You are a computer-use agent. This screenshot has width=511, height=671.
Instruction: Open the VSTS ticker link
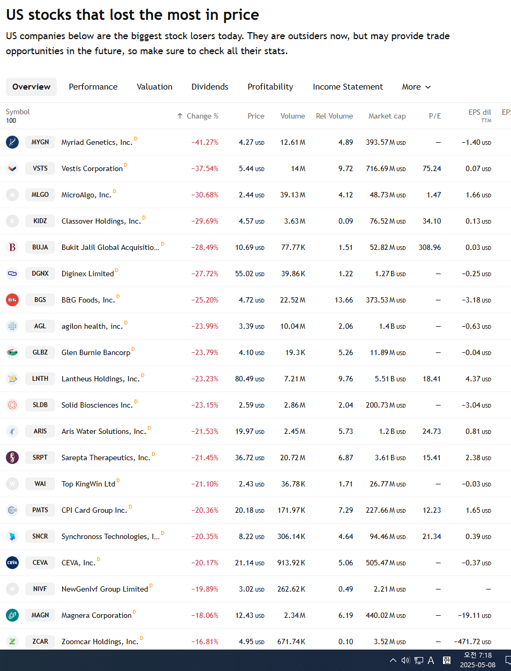click(40, 168)
